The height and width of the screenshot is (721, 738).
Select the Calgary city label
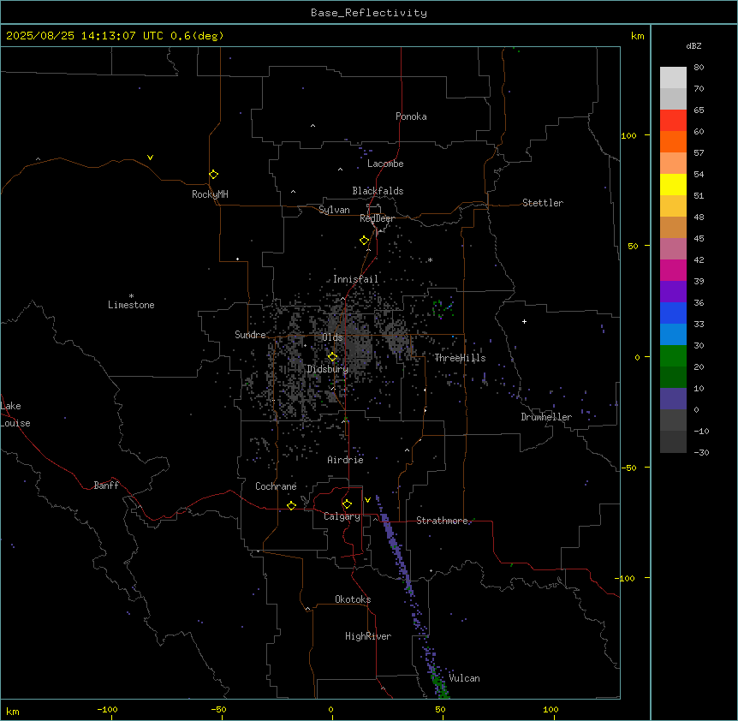point(342,516)
